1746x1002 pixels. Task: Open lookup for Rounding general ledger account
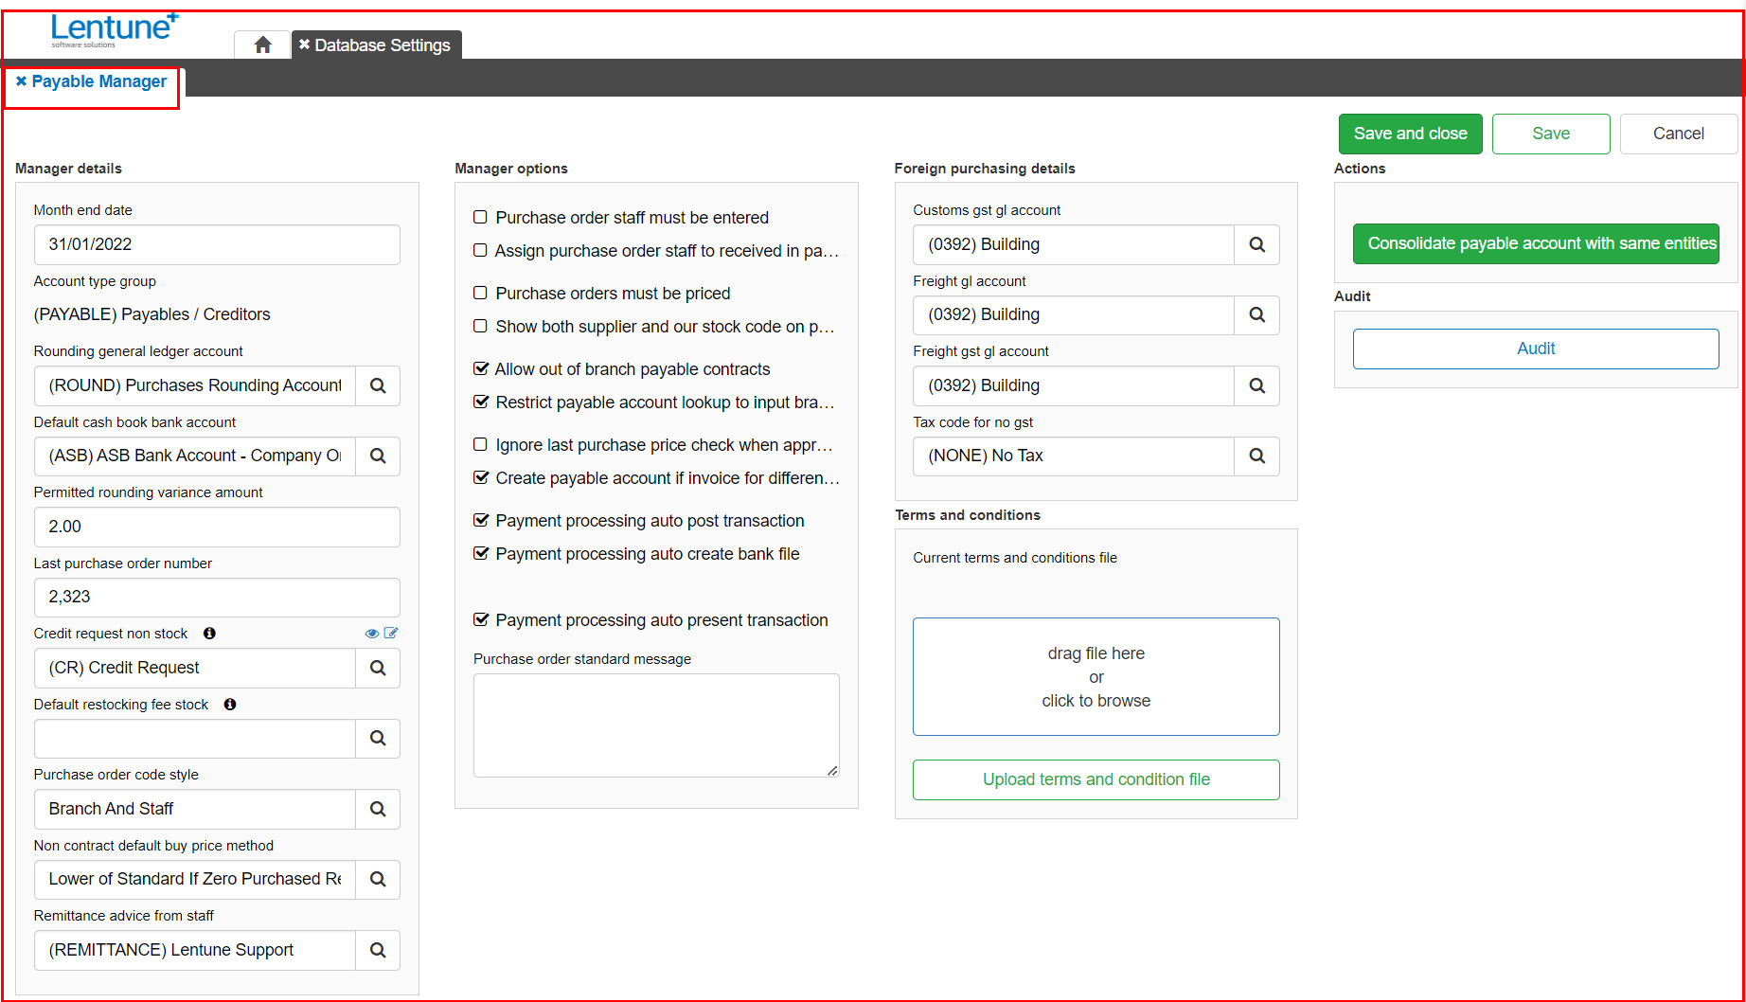[377, 385]
